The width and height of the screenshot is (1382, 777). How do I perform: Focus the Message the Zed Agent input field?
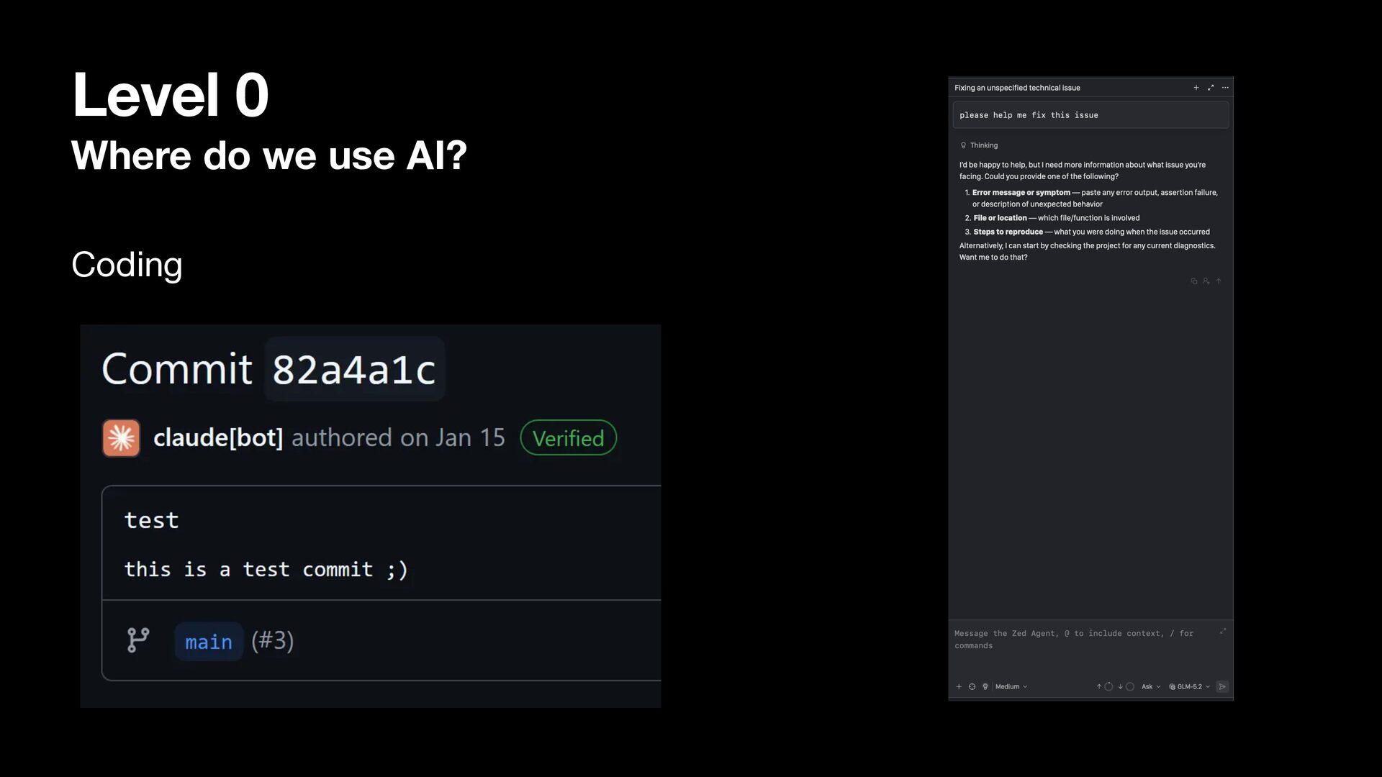(x=1084, y=640)
